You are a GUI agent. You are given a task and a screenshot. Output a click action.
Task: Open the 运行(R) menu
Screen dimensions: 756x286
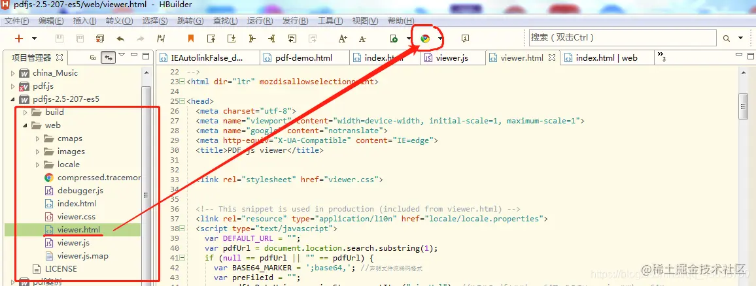tap(260, 21)
